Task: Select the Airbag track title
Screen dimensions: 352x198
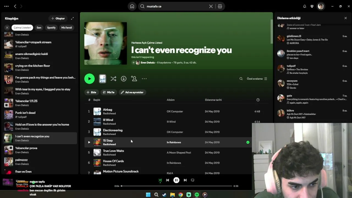Action: point(108,110)
